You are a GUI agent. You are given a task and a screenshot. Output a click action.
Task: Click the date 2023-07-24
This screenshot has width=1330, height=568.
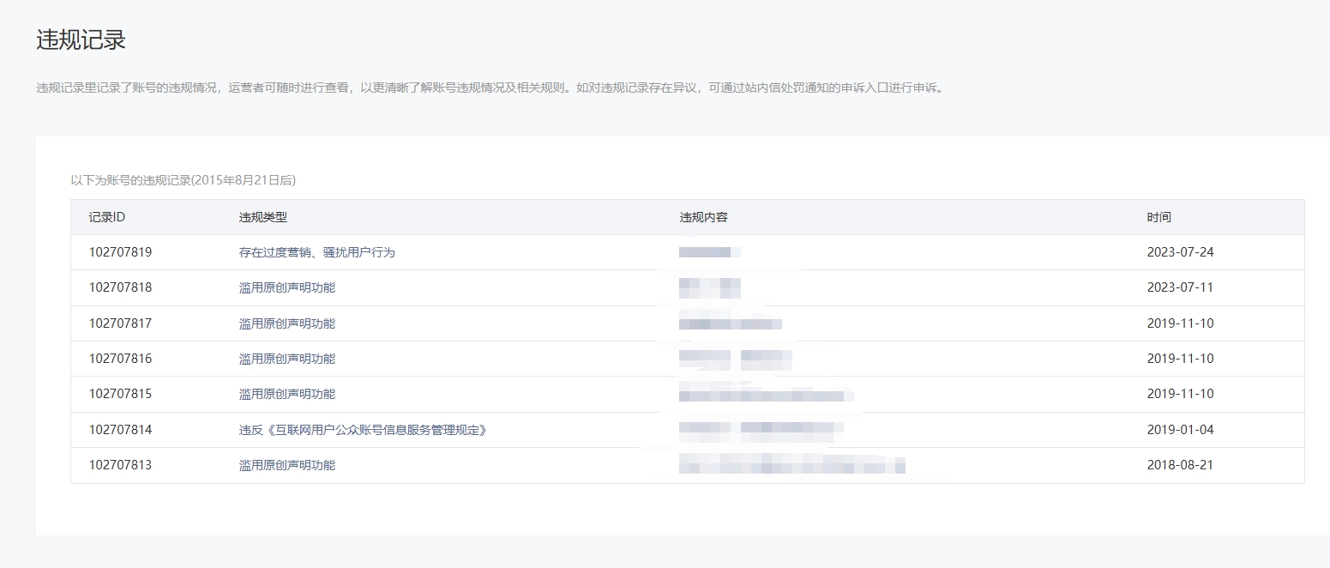pos(1180,252)
